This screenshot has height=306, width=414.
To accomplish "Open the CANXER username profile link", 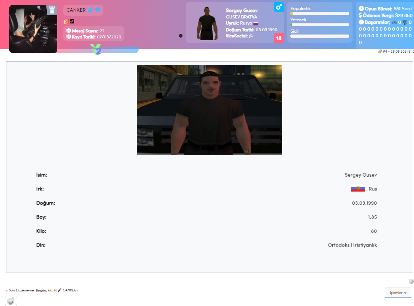I will coord(76,10).
